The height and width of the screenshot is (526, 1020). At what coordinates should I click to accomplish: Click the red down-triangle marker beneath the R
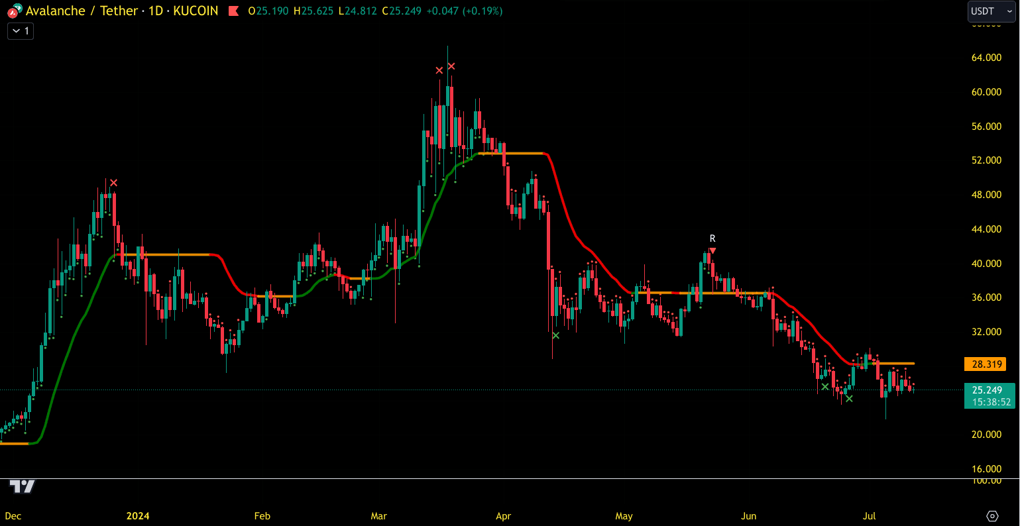[x=712, y=251]
